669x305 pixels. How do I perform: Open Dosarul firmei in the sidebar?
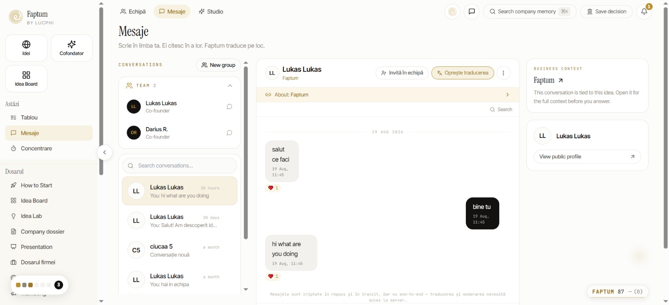tap(49, 262)
